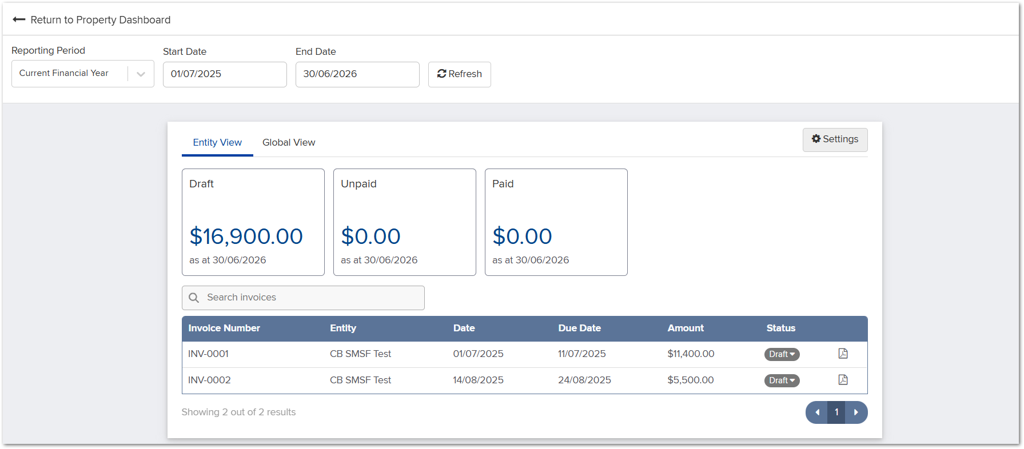Select the Draft total card
The height and width of the screenshot is (449, 1024).
pyautogui.click(x=253, y=222)
